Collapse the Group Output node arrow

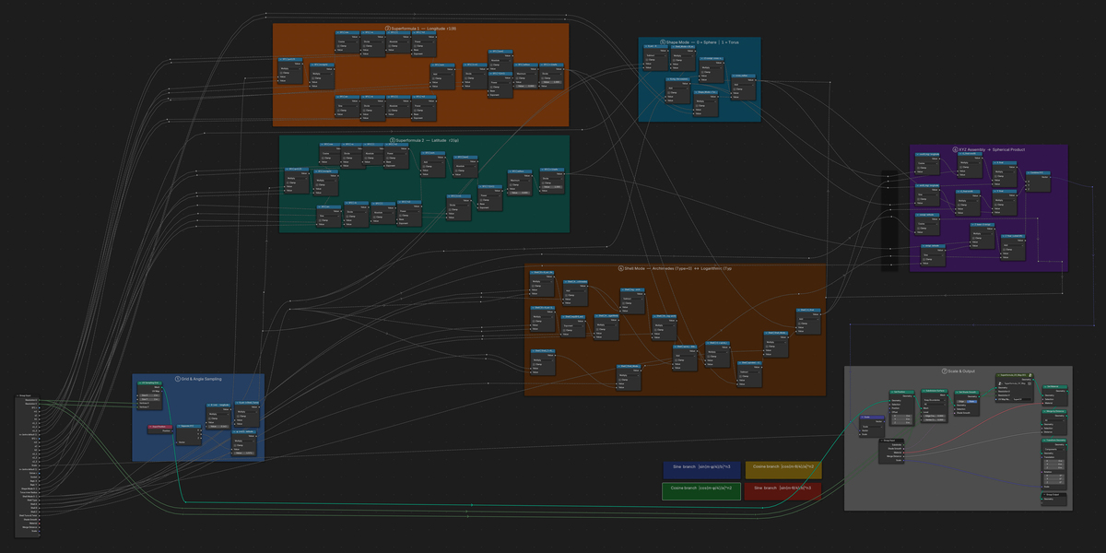pyautogui.click(x=1044, y=494)
